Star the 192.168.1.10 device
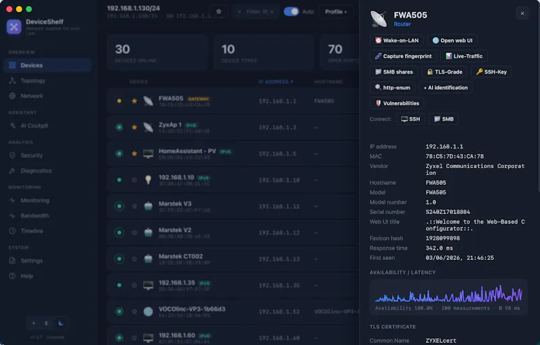Viewport: 540px width, 345px height. click(x=134, y=180)
